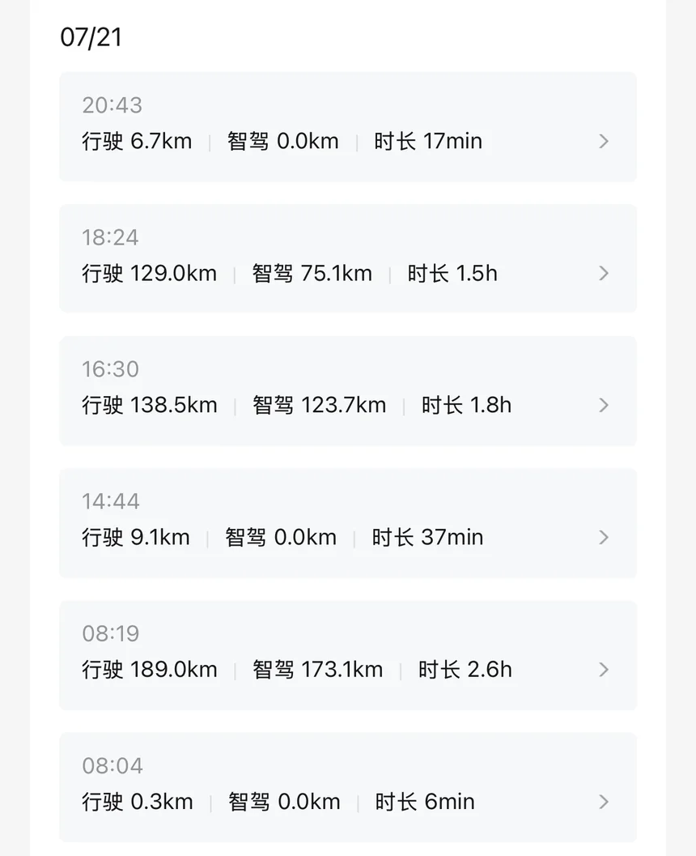Click 时长 37min duration text
The image size is (696, 856).
427,537
